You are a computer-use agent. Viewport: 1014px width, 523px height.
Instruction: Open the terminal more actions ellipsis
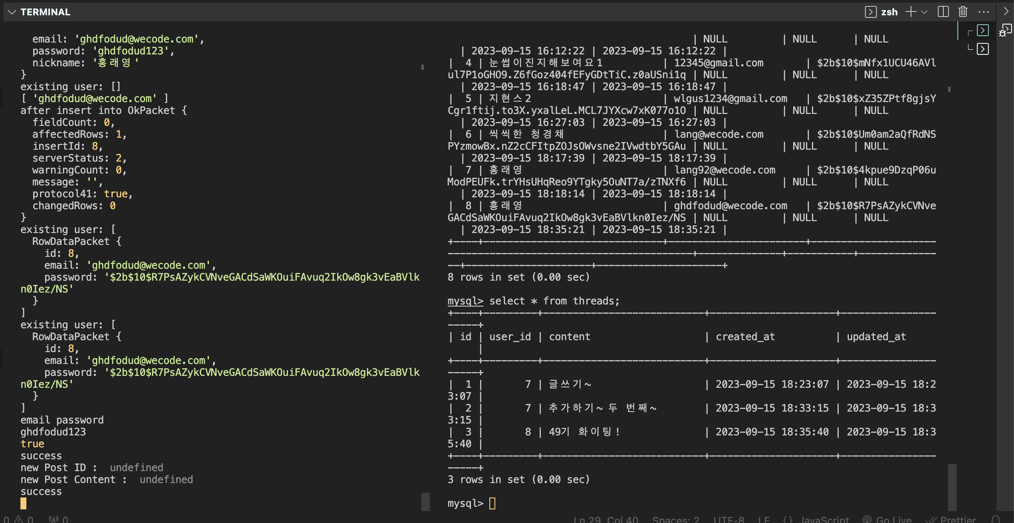point(983,12)
